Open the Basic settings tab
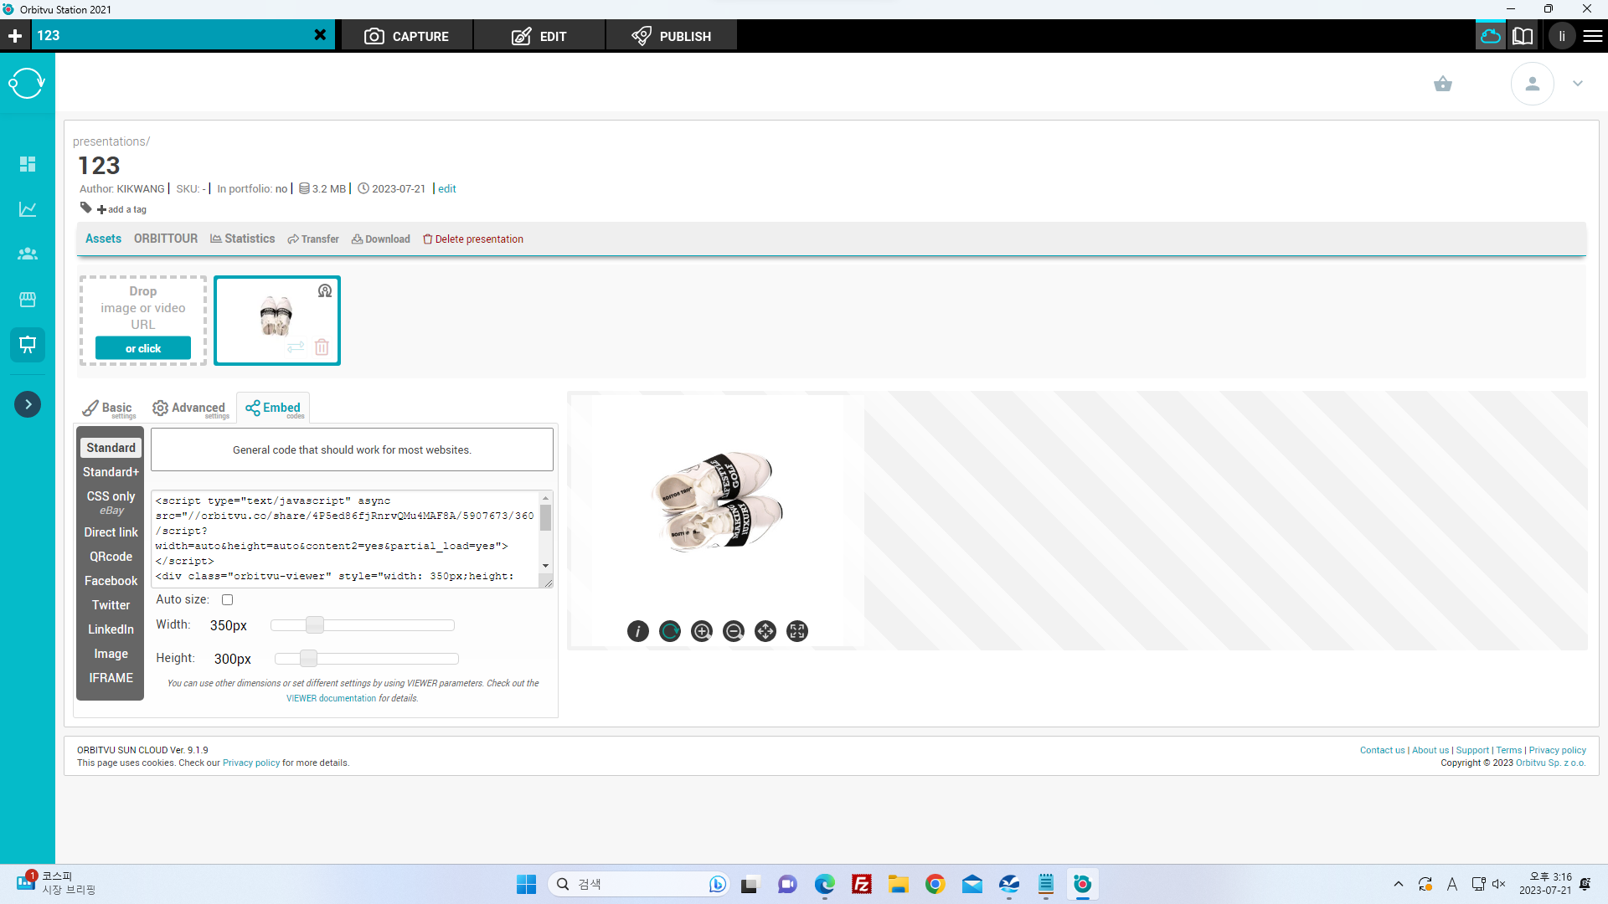The image size is (1608, 904). click(109, 408)
